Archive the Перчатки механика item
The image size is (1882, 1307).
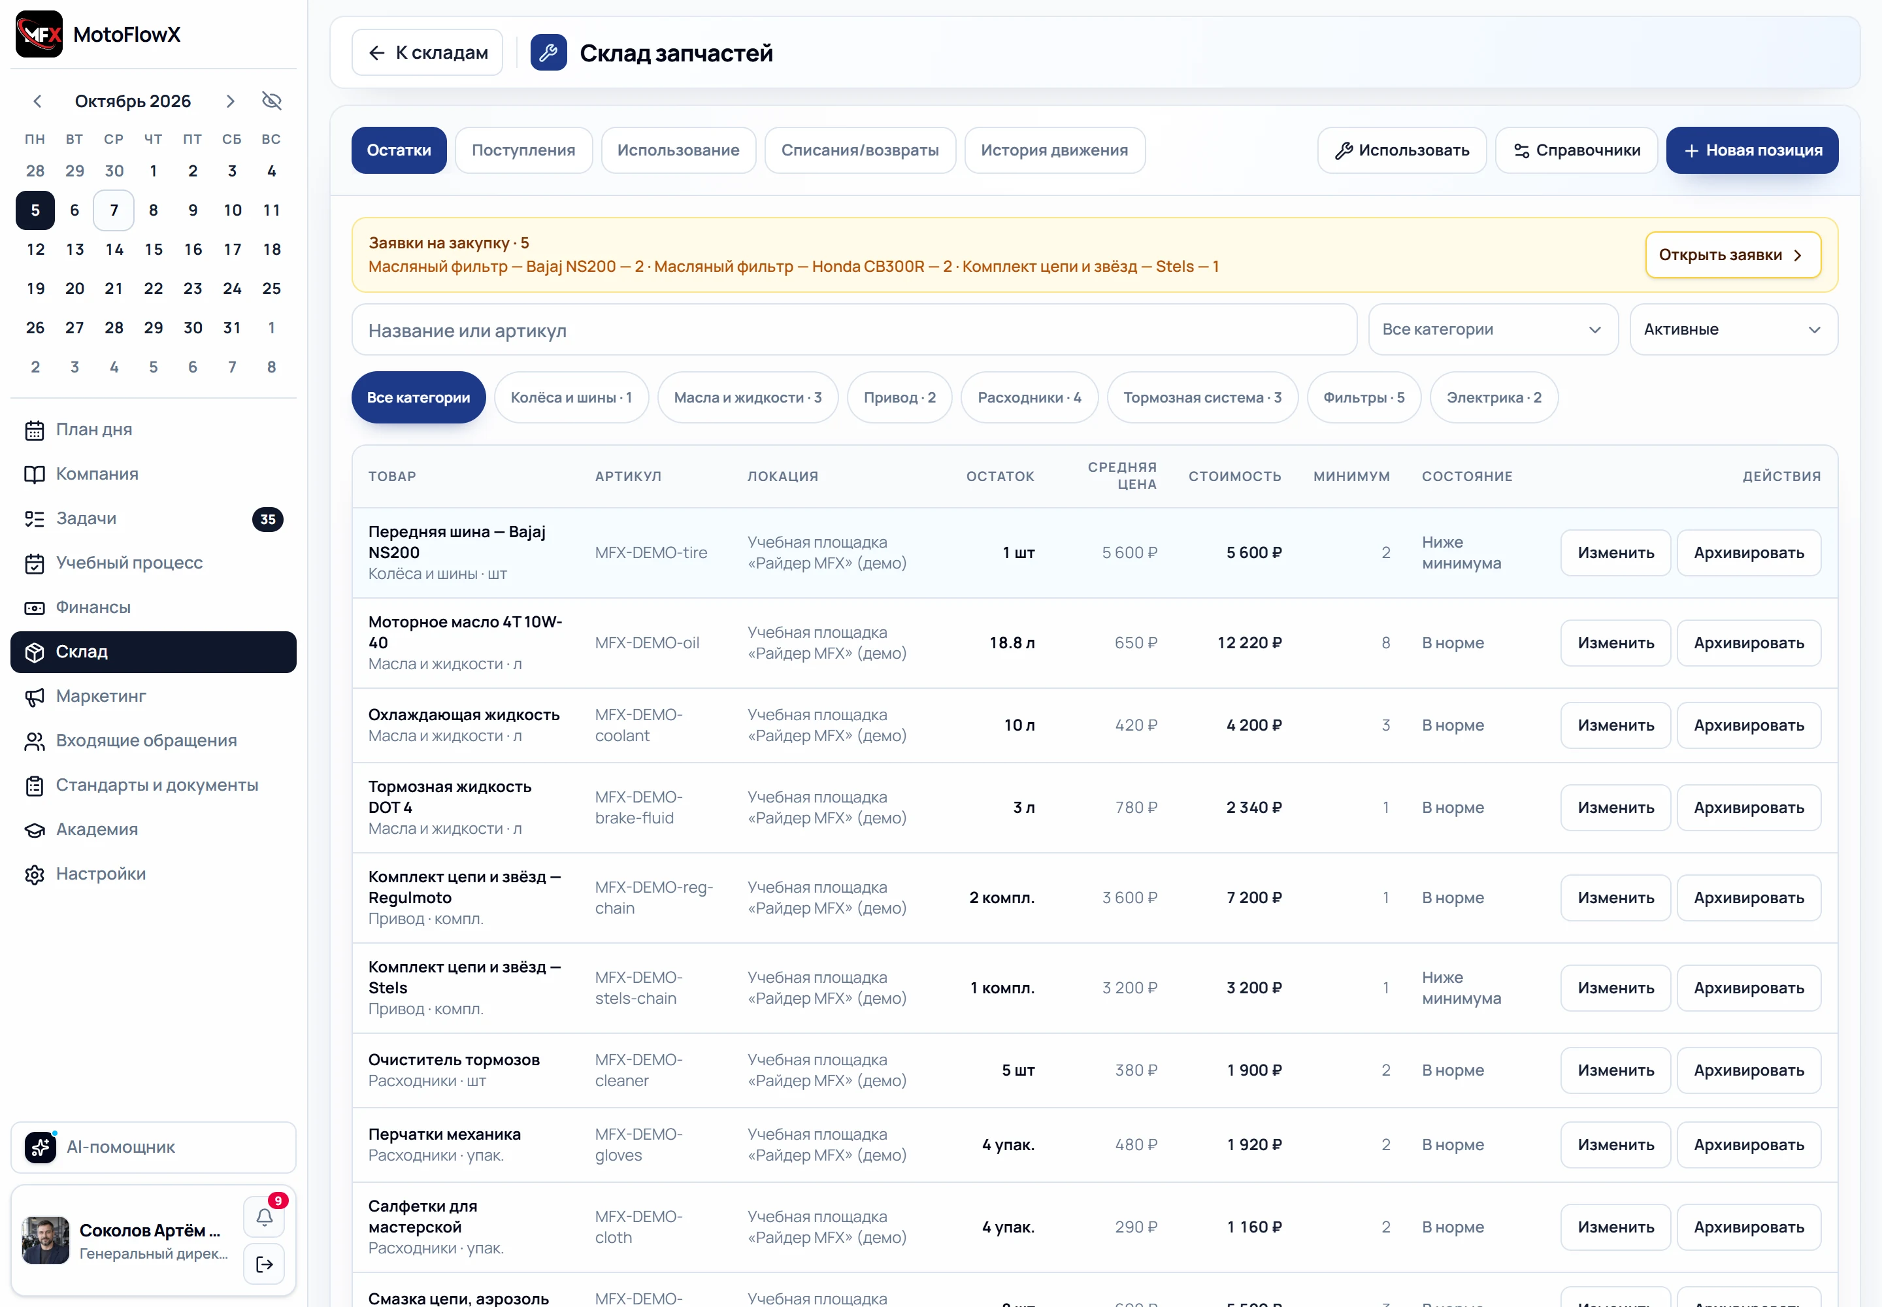tap(1749, 1145)
